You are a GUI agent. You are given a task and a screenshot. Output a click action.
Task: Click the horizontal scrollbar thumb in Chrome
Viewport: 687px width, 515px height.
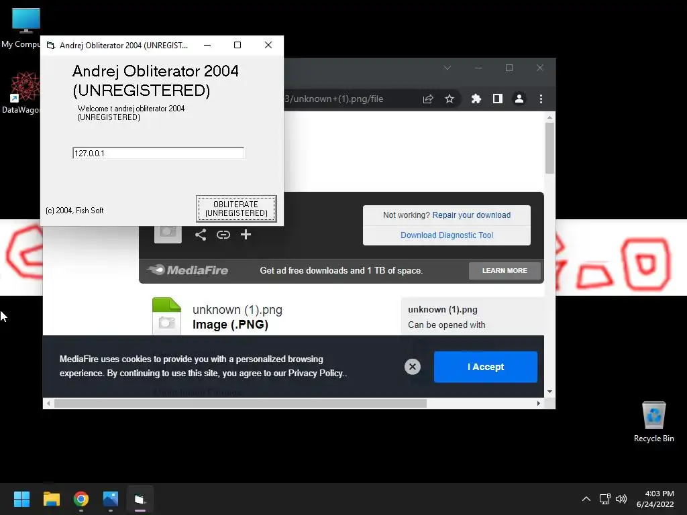pyautogui.click(x=240, y=403)
